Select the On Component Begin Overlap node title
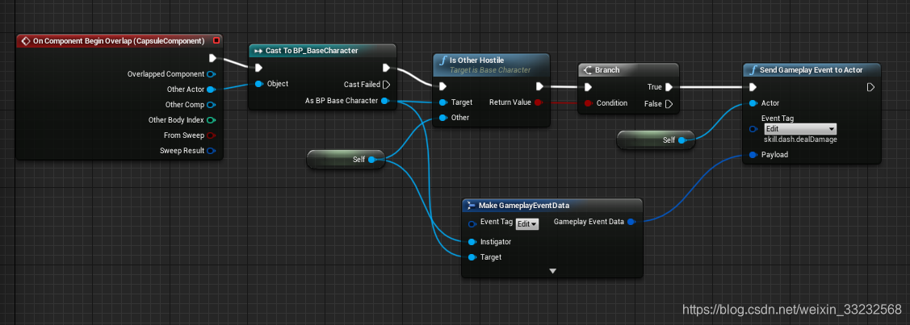910x325 pixels. 117,40
